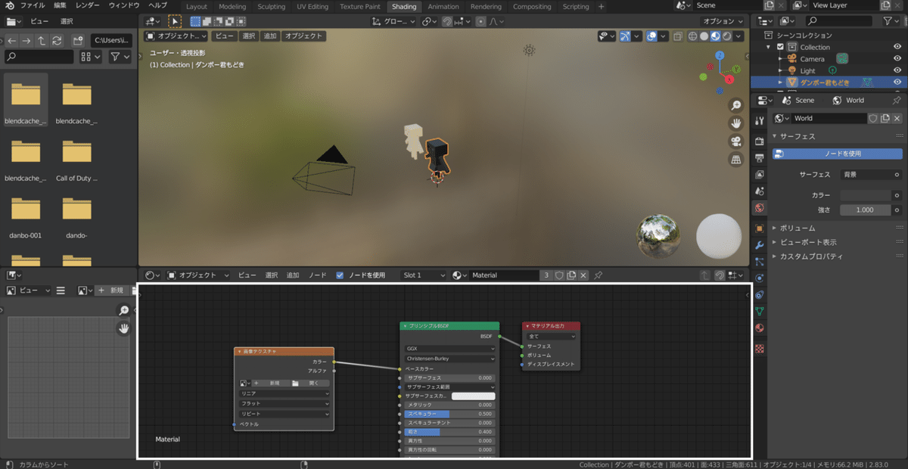Toggle X-ray mode in viewport header
The height and width of the screenshot is (469, 908).
678,36
